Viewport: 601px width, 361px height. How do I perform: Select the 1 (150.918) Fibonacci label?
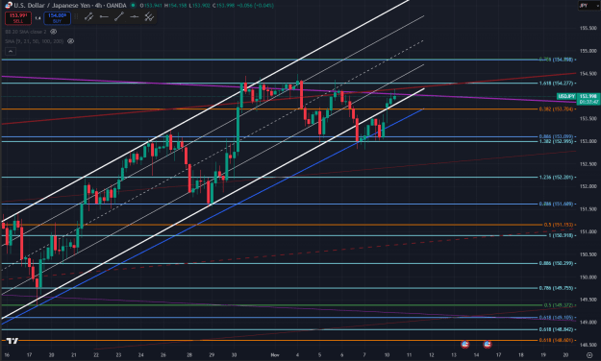(x=561, y=235)
